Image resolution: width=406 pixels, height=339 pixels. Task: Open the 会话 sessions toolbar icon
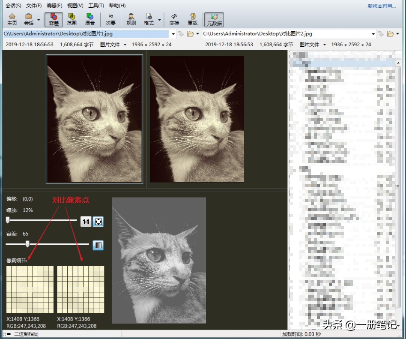pos(29,19)
